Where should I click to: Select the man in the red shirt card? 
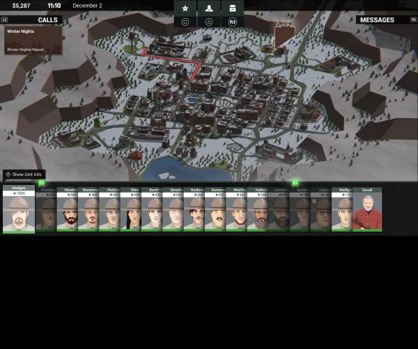tap(367, 209)
